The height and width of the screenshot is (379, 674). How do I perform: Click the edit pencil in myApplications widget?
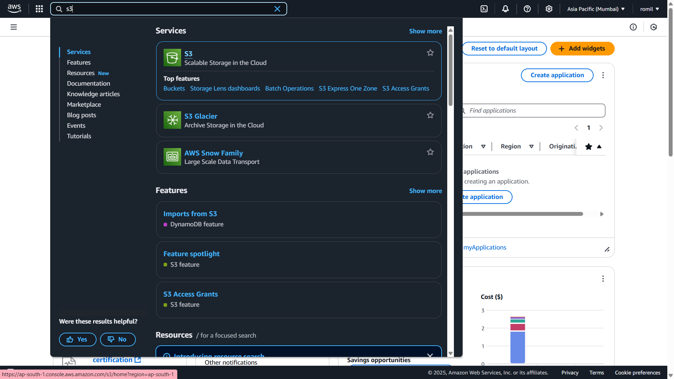tap(607, 249)
